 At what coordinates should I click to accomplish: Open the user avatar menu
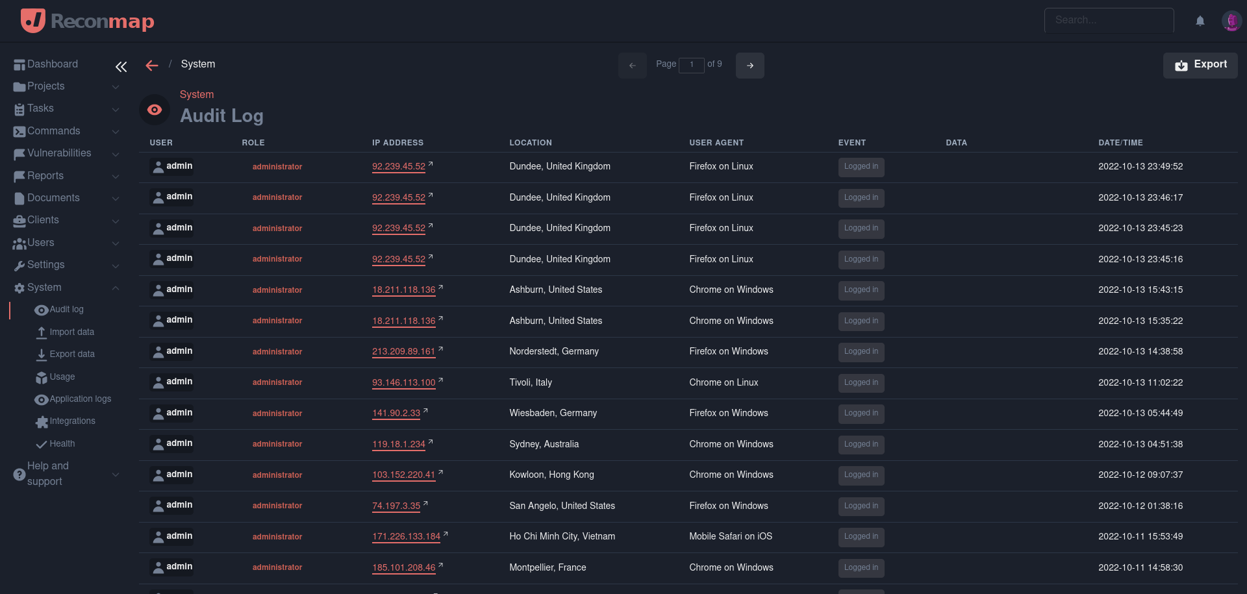coord(1231,21)
